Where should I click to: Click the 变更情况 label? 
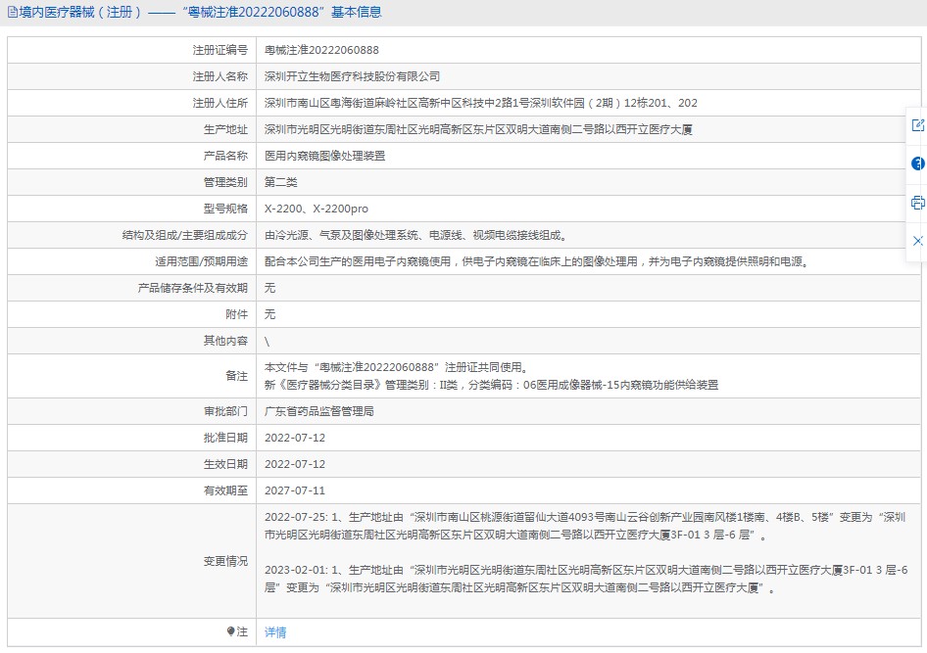(x=225, y=561)
